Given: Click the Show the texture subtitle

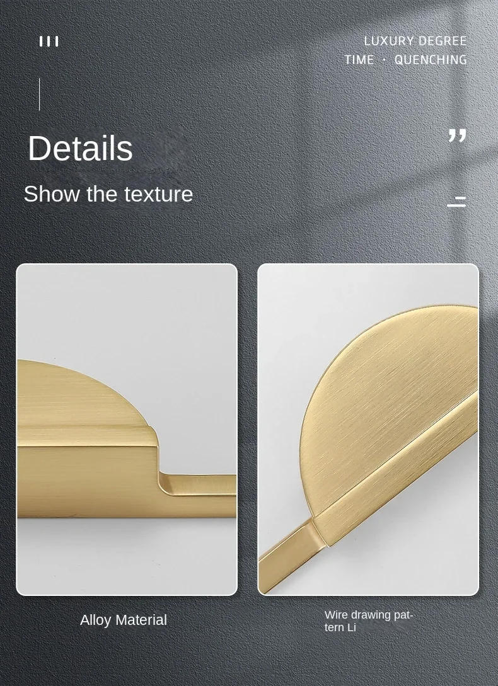Looking at the screenshot, I should (x=108, y=194).
